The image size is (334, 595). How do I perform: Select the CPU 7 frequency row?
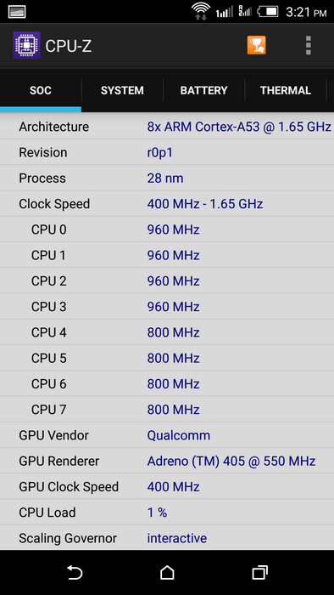click(x=167, y=410)
